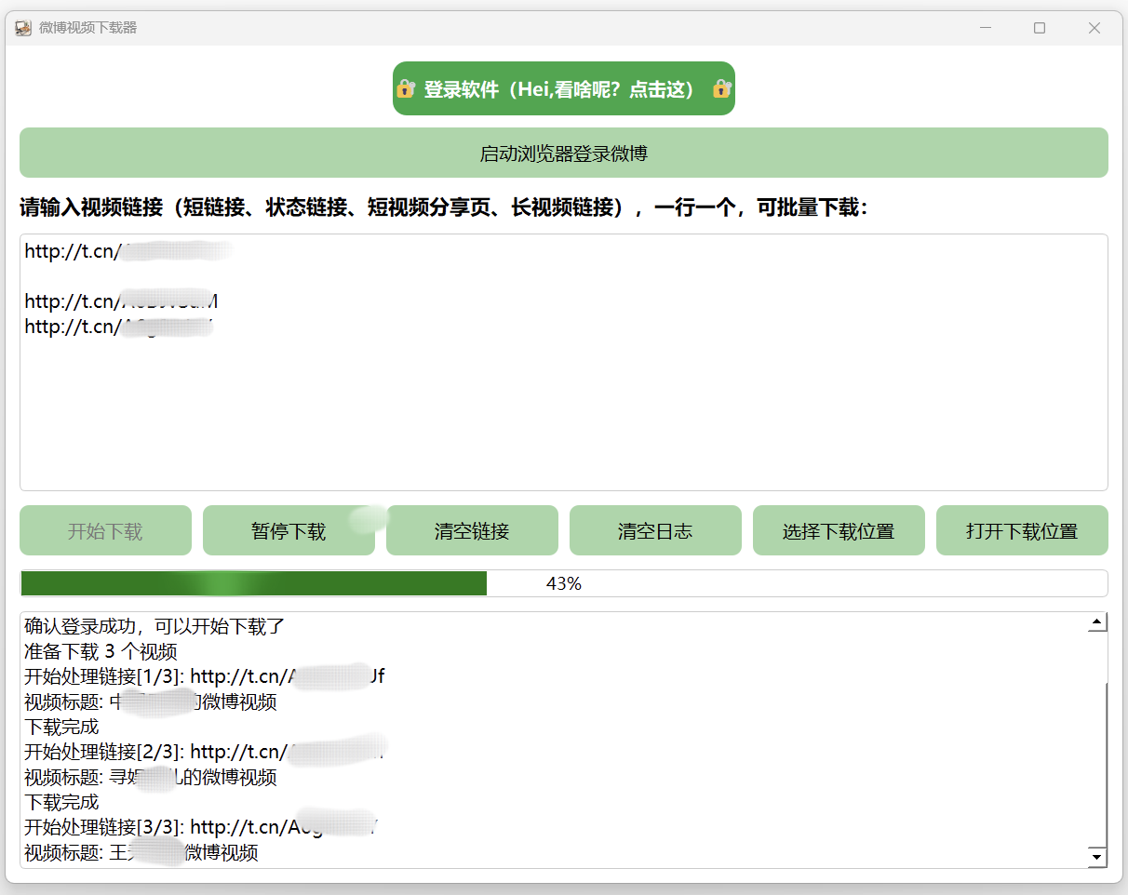
Task: Close the 微博视频下载器 window
Action: point(1094,28)
